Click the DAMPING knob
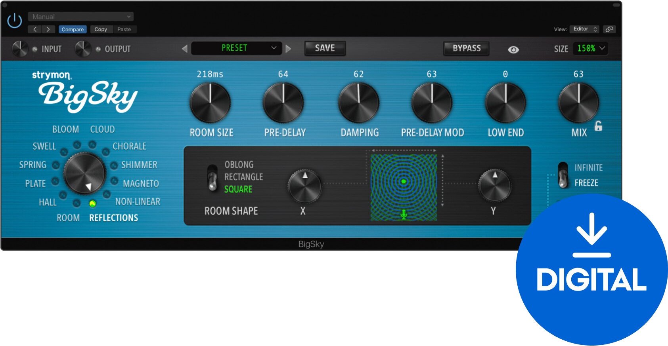 tap(359, 103)
